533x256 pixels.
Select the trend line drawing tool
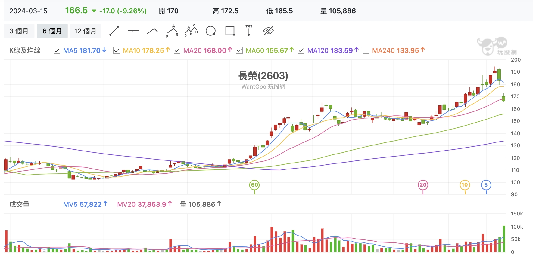pyautogui.click(x=114, y=31)
